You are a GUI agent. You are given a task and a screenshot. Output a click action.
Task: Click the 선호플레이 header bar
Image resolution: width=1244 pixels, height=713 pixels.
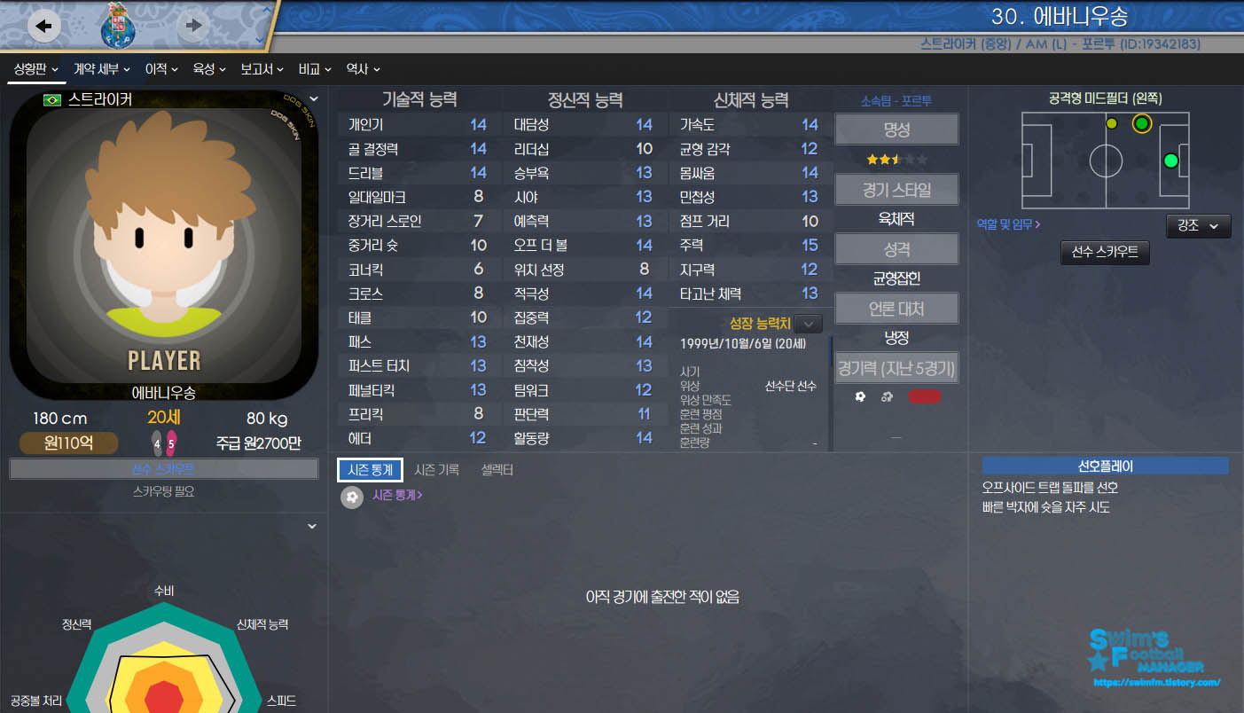(1105, 466)
